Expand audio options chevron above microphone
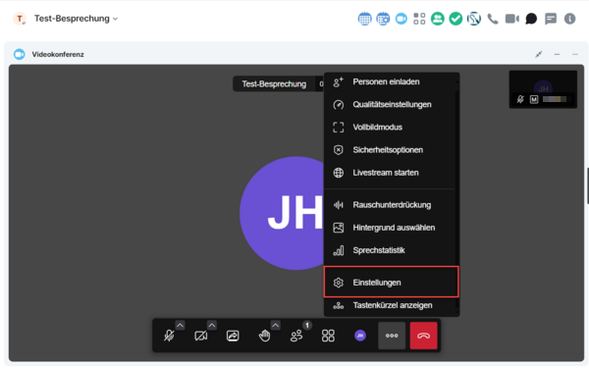This screenshot has width=589, height=368. click(180, 325)
